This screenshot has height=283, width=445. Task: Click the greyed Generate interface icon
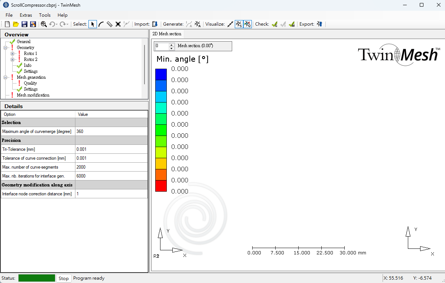tap(189, 24)
